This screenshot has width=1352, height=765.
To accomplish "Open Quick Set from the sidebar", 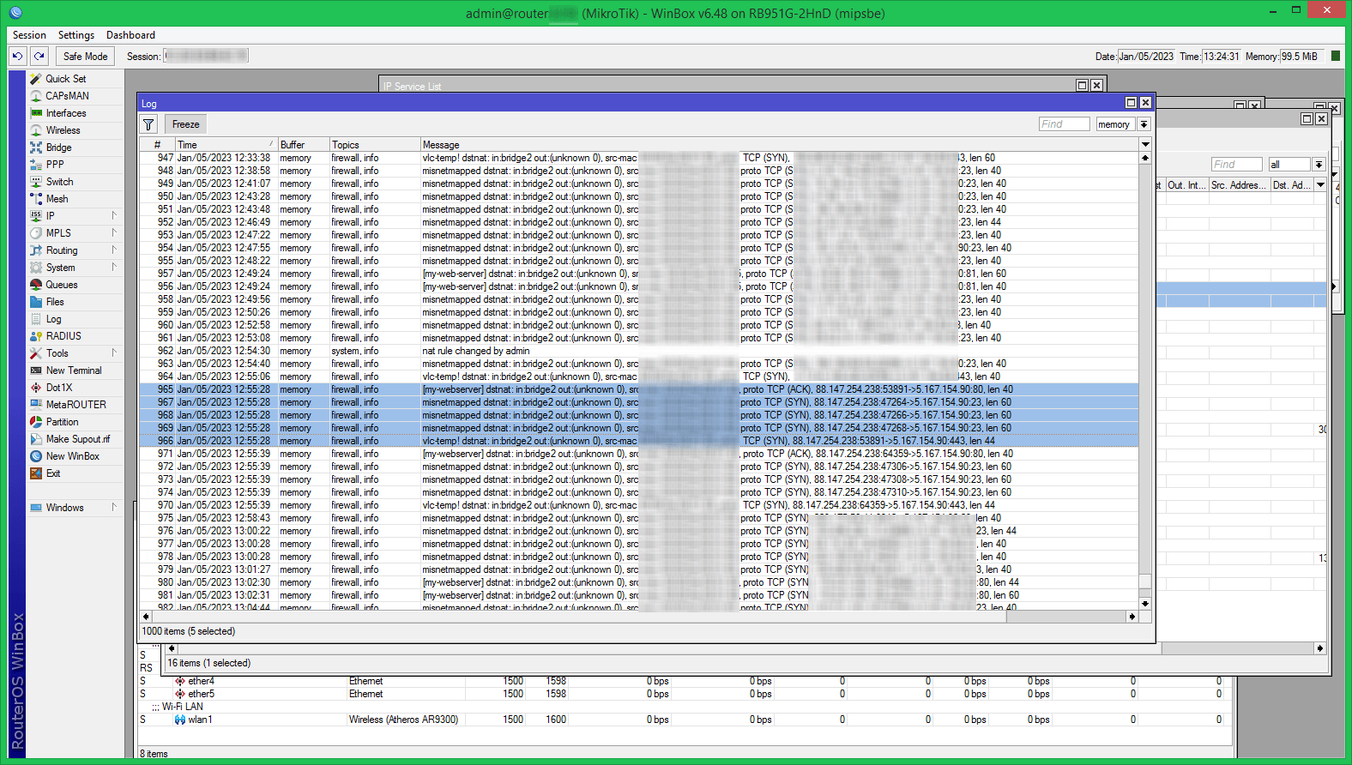I will (x=65, y=79).
